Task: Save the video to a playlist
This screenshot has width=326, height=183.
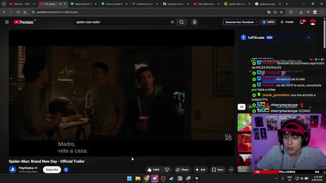Action: click(218, 170)
